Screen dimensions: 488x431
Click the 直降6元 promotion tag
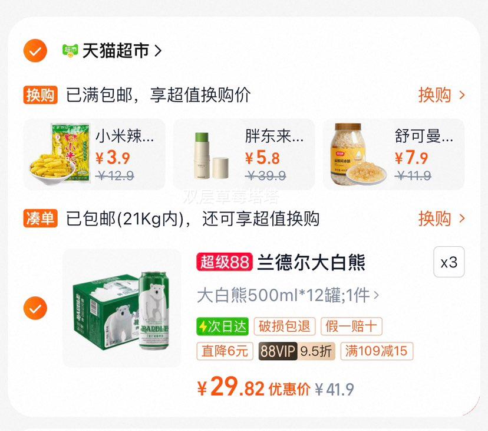[225, 351]
